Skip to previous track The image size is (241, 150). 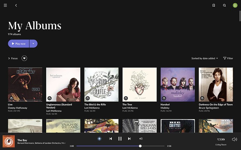[110, 139]
